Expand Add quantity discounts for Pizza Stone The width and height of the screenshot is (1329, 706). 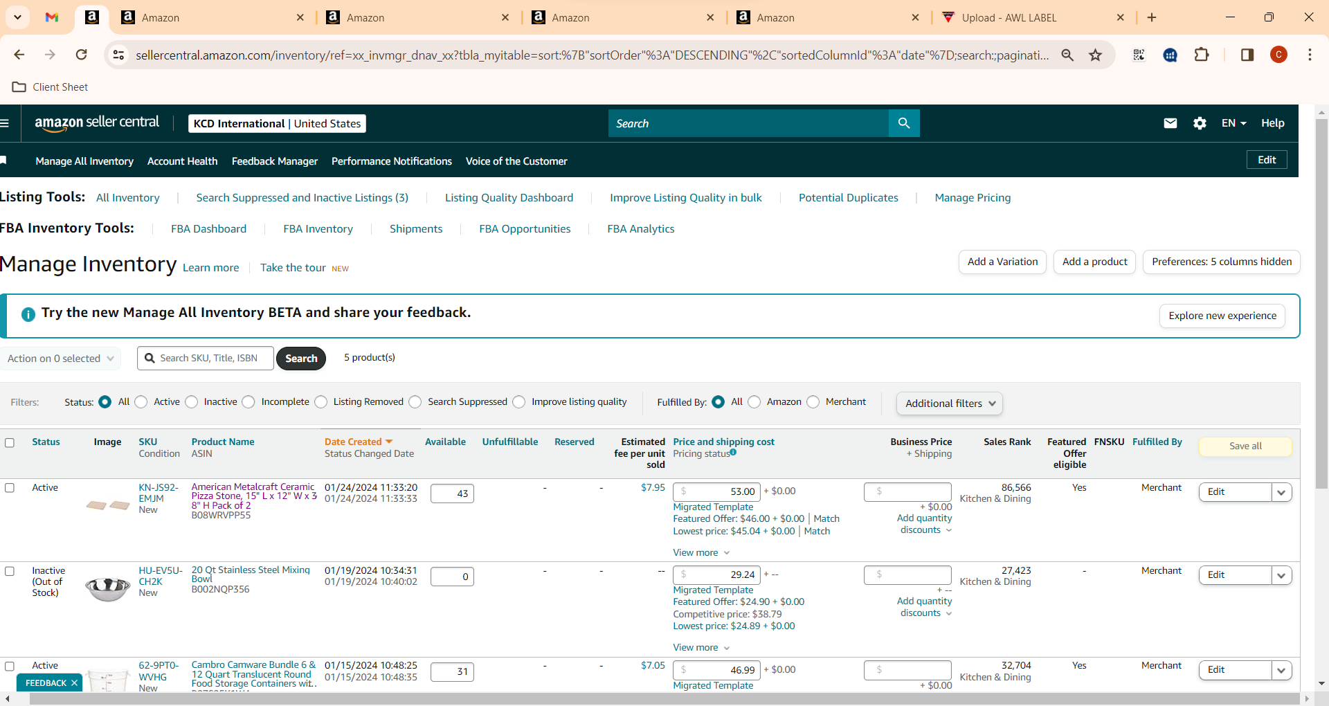[x=925, y=524]
